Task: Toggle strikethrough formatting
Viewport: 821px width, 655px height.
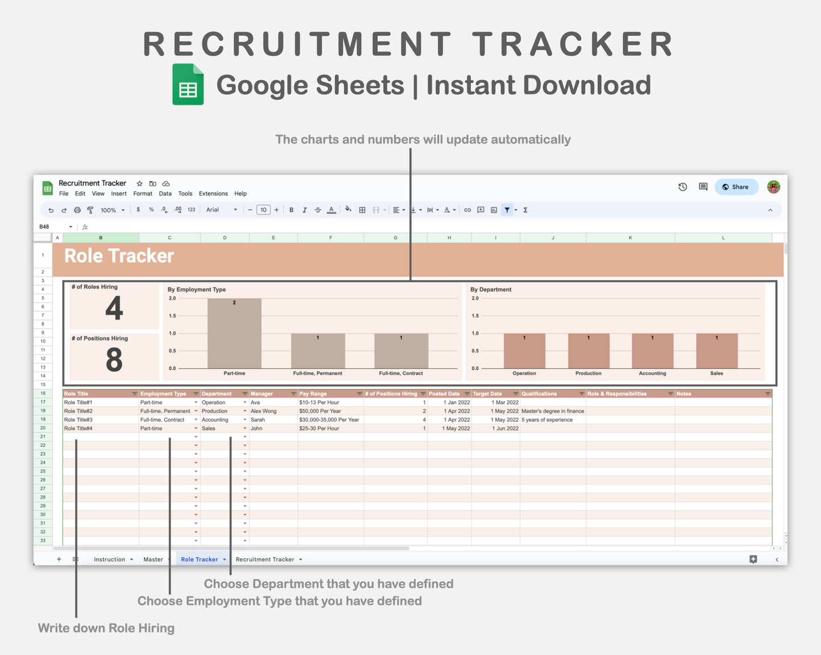Action: (318, 209)
